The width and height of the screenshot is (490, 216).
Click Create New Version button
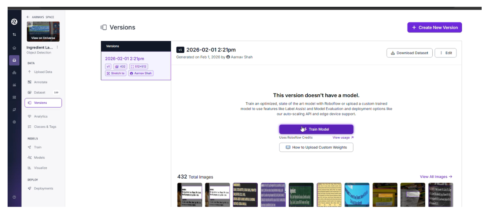pyautogui.click(x=435, y=27)
